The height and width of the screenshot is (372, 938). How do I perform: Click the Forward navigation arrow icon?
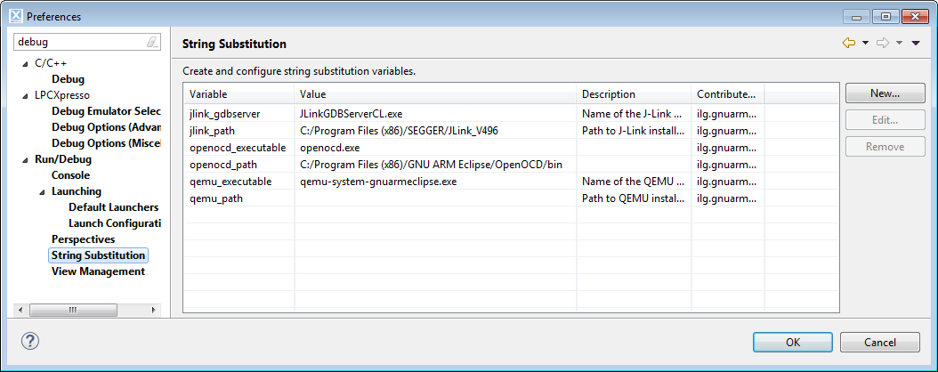click(x=883, y=44)
